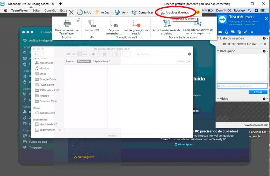Switch Finder to gallery view
Viewport: 270px width, 176px height.
[85, 54]
